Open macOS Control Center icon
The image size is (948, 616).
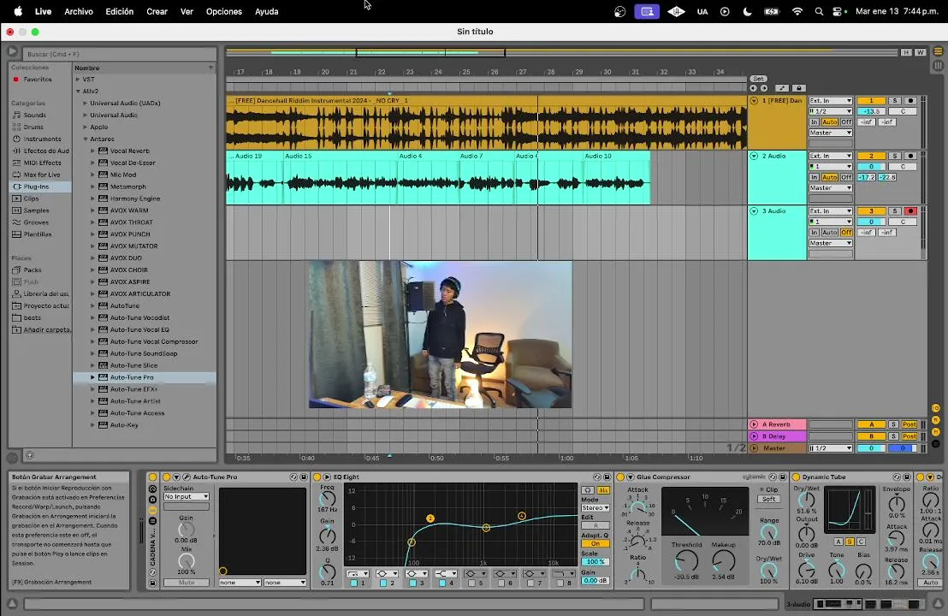[838, 11]
